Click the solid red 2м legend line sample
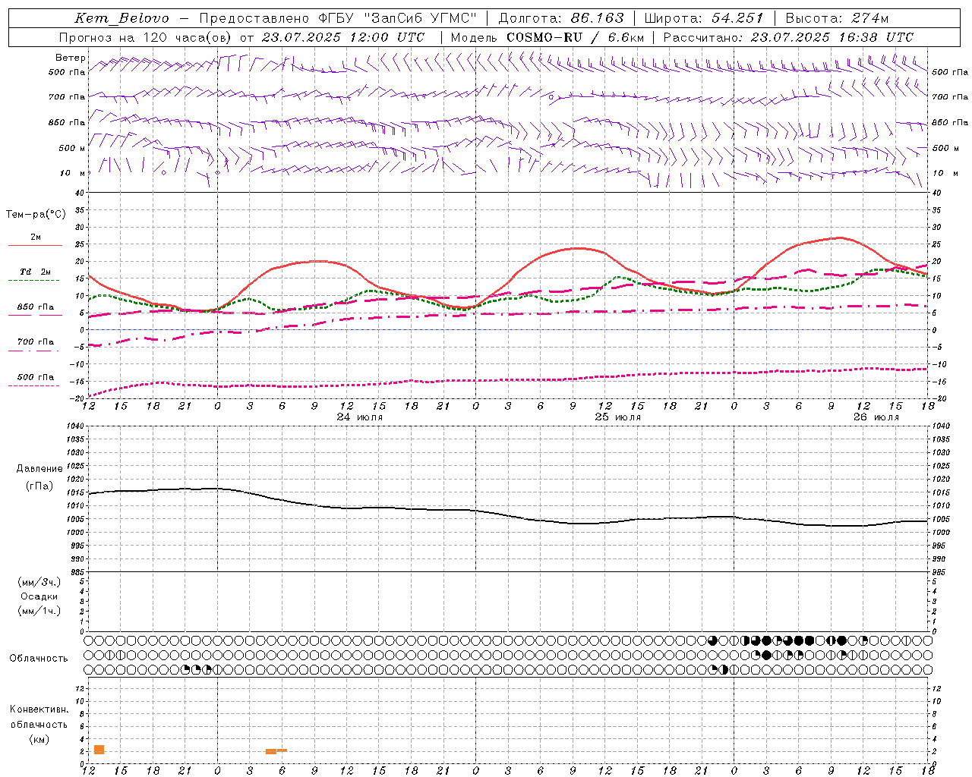The image size is (972, 777). (35, 246)
